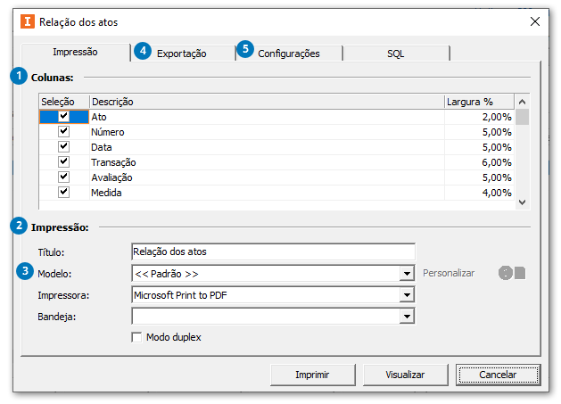
Task: Click the numbered marker 3 beside Modelo
Action: 27,272
